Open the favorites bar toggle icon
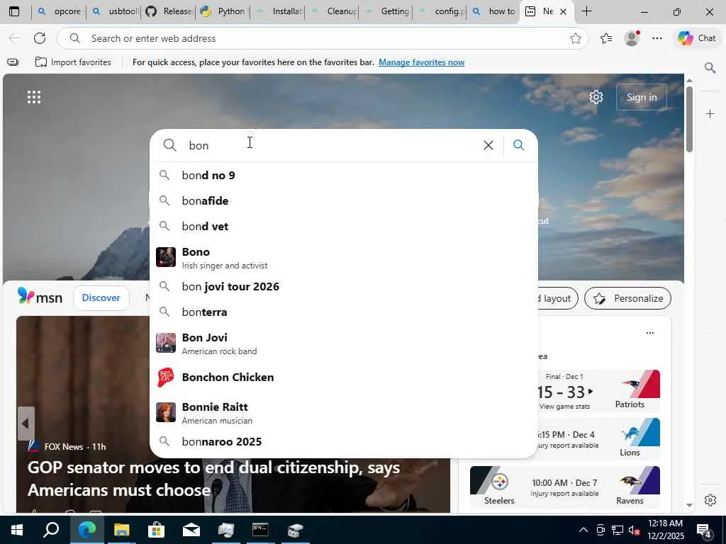The image size is (726, 544). pyautogui.click(x=13, y=62)
